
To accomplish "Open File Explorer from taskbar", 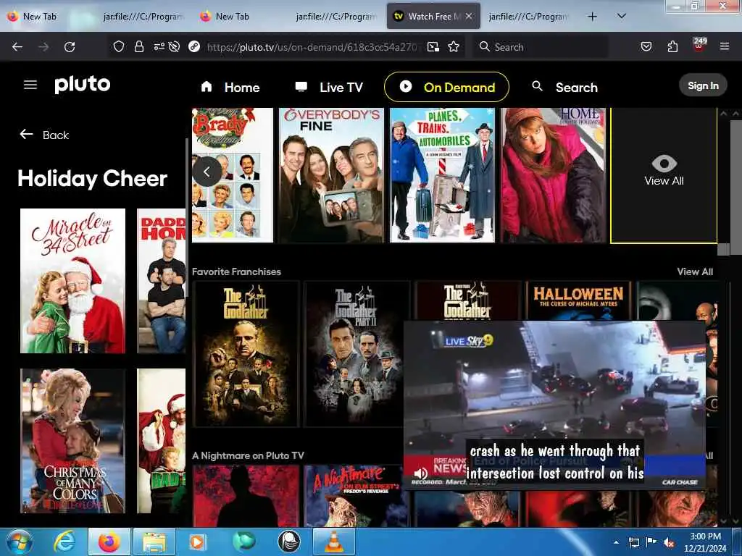I will pos(154,542).
